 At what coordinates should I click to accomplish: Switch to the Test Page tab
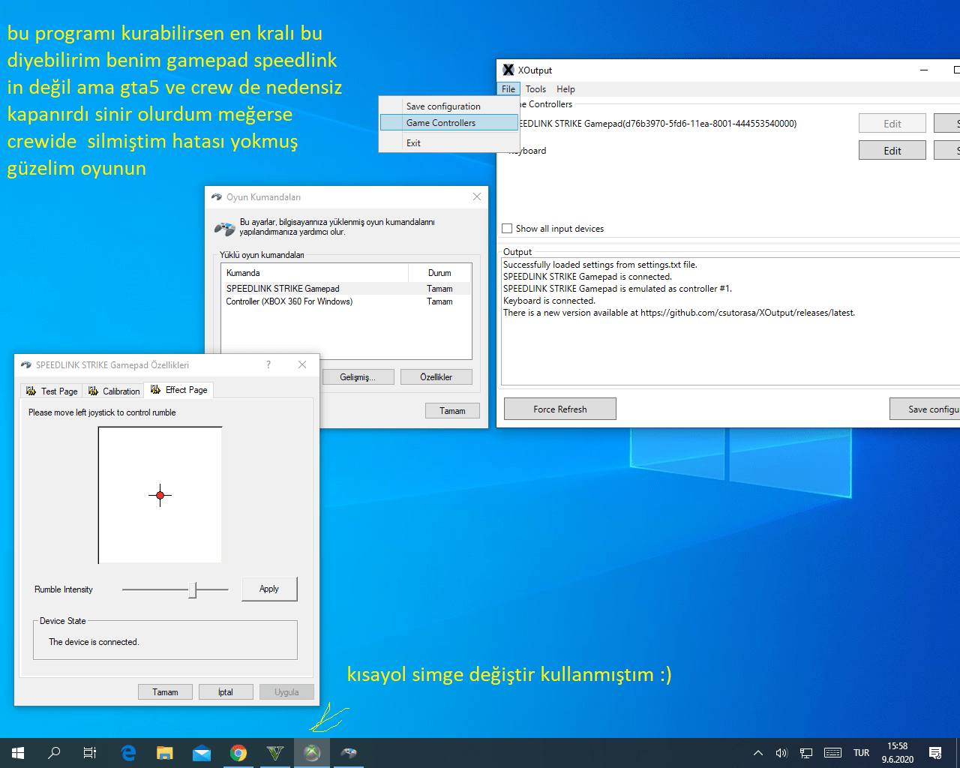(x=52, y=391)
